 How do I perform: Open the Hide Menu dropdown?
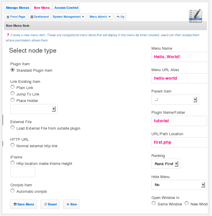pyautogui.click(x=179, y=185)
